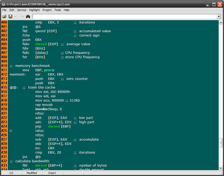Click 'accumulated value' comment
224x176 pixels.
95,31
